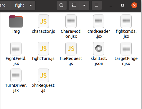Click the 'fightcmds.jsx' file name

point(126,34)
